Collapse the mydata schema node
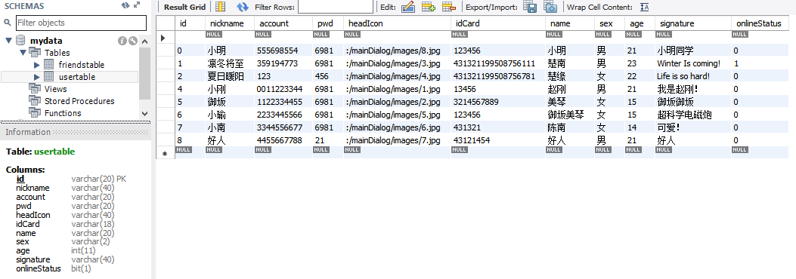Viewport: 796px width, 279px height. click(x=8, y=41)
